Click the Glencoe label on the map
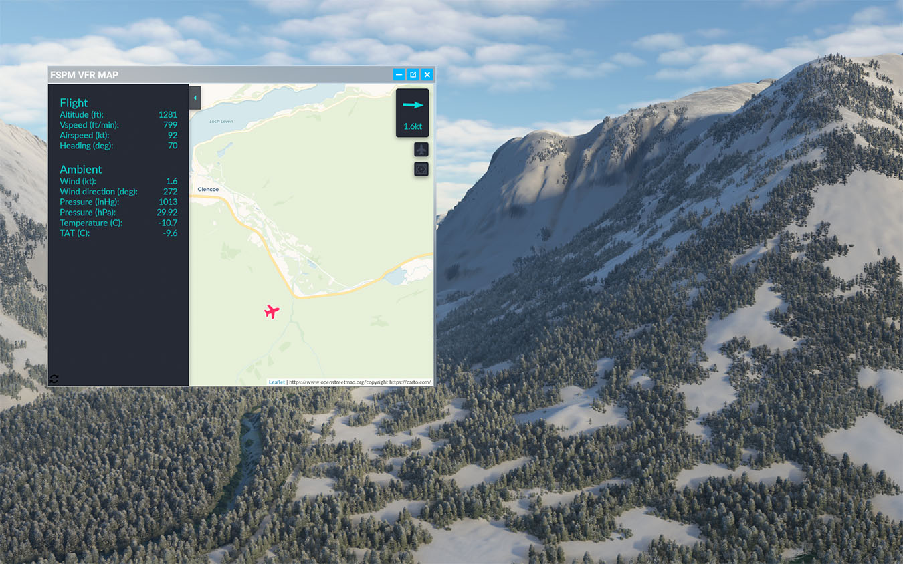The height and width of the screenshot is (564, 903). (208, 190)
